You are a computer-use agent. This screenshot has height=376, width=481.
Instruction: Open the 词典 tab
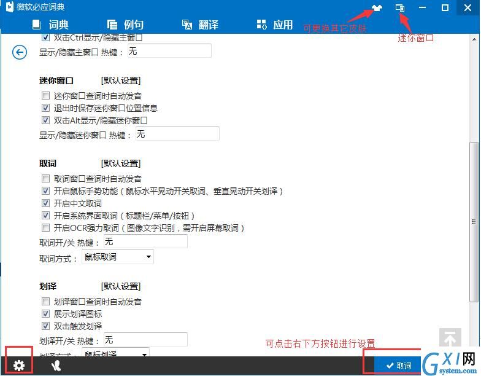pyautogui.click(x=50, y=25)
